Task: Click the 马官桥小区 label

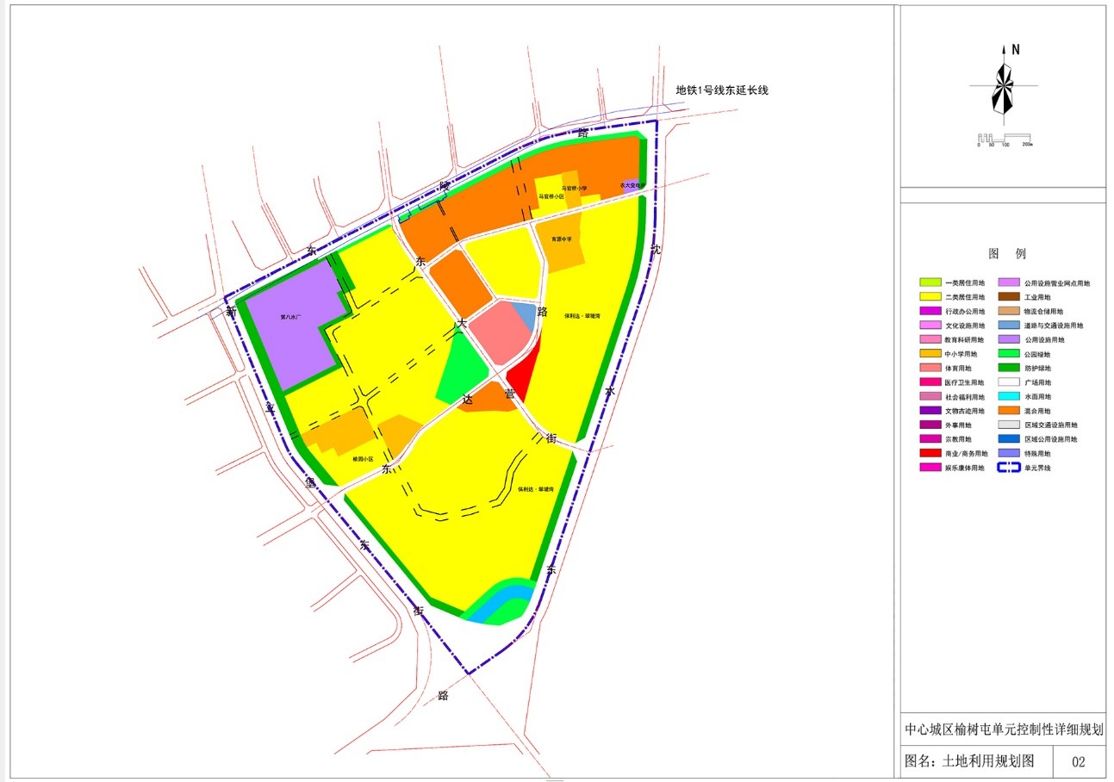Action: [551, 196]
